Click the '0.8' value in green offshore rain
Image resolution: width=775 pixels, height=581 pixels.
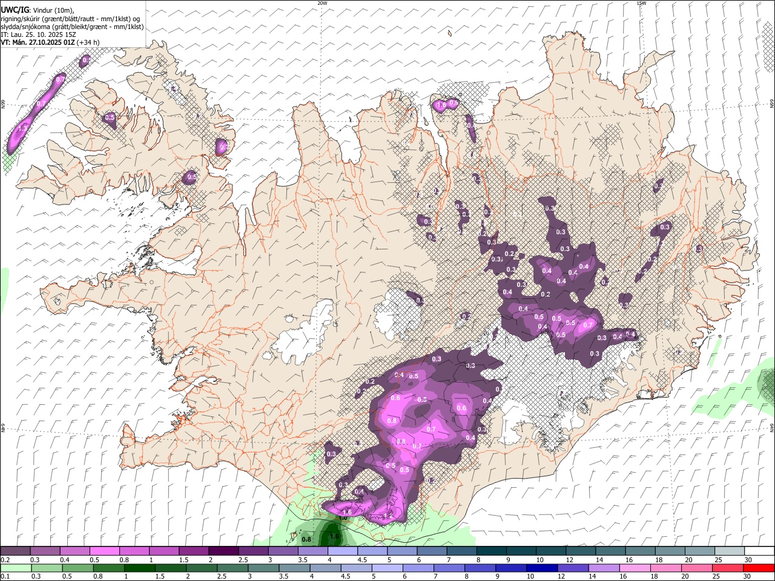[x=306, y=539]
